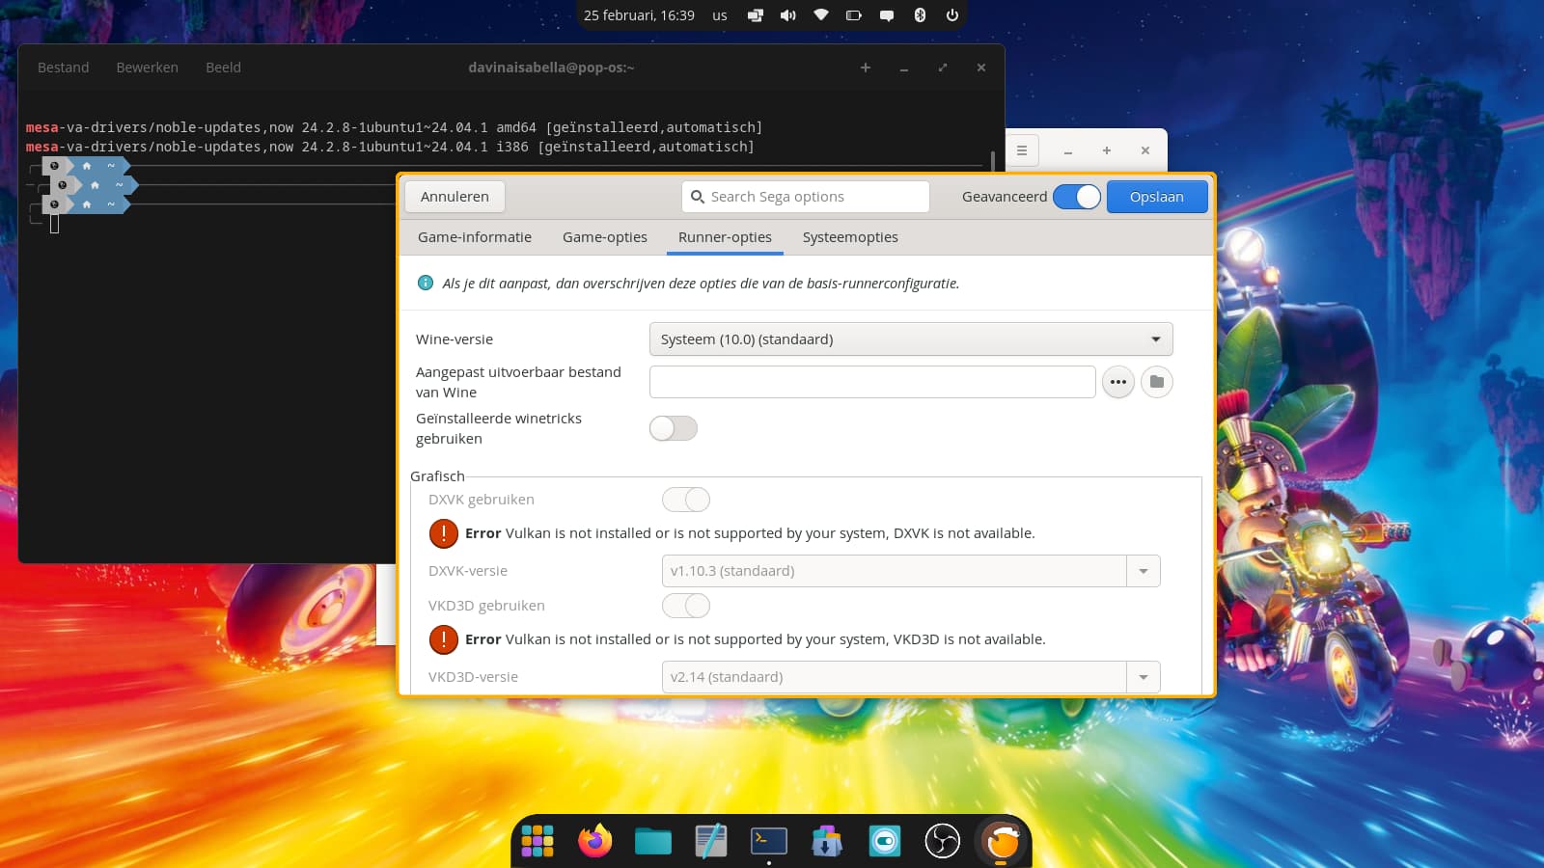The height and width of the screenshot is (868, 1544).
Task: Click the info icon beside the override notice
Action: [425, 283]
